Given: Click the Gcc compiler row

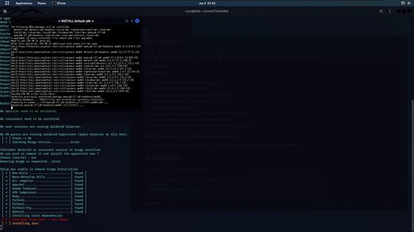Looking at the screenshot, I should (x=44, y=180).
